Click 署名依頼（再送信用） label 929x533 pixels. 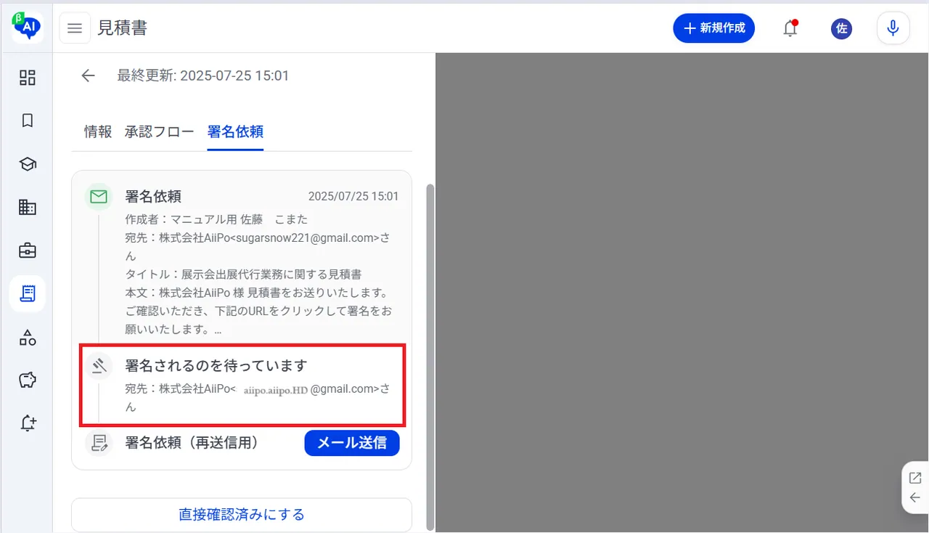pos(192,442)
